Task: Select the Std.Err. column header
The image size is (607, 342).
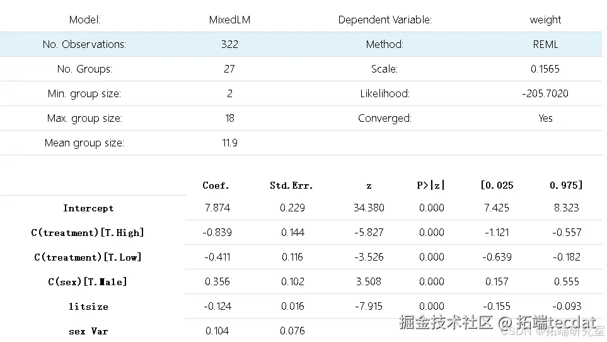Action: (291, 186)
